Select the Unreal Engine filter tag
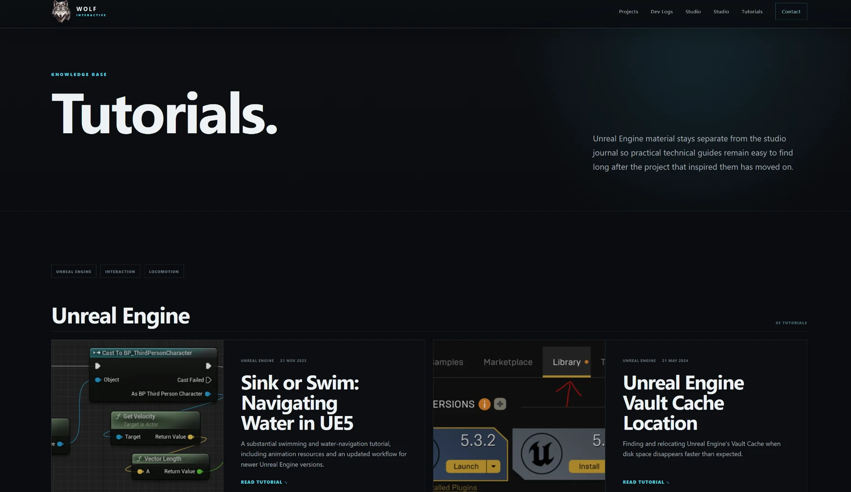Viewport: 851px width, 492px height. pos(74,271)
